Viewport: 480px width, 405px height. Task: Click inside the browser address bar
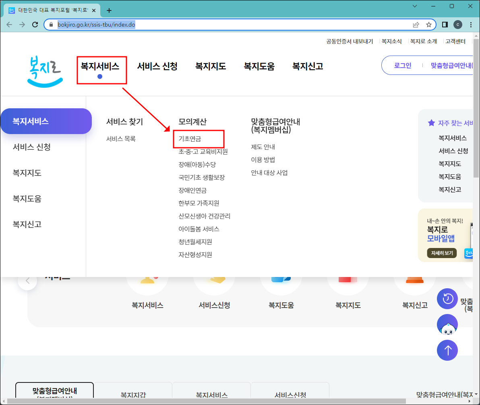[x=161, y=25]
